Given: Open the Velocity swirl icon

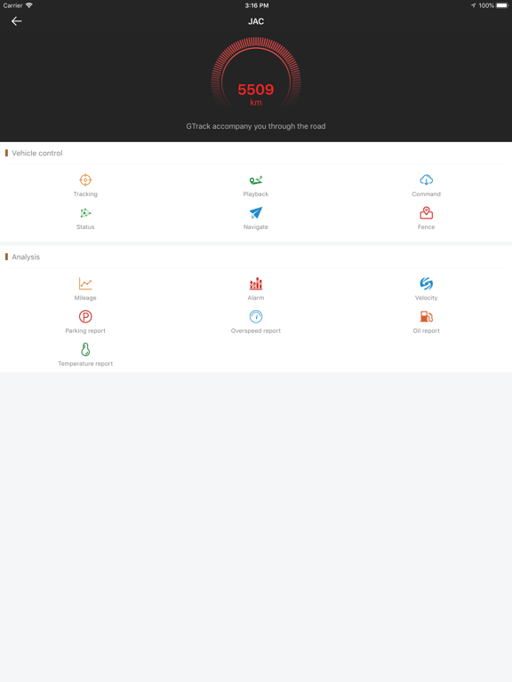Looking at the screenshot, I should click(x=427, y=283).
